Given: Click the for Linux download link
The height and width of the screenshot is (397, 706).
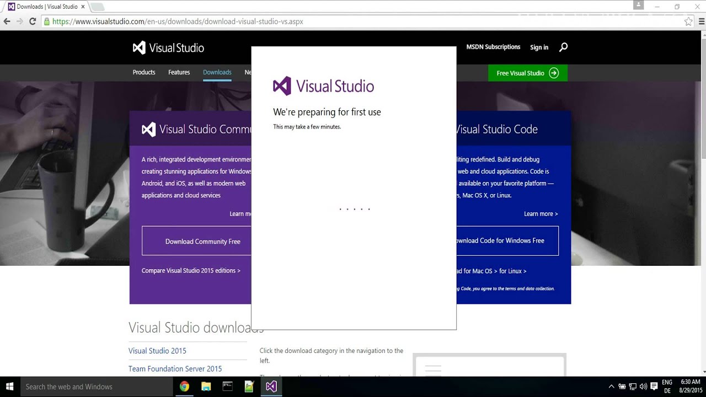Looking at the screenshot, I should pyautogui.click(x=513, y=271).
